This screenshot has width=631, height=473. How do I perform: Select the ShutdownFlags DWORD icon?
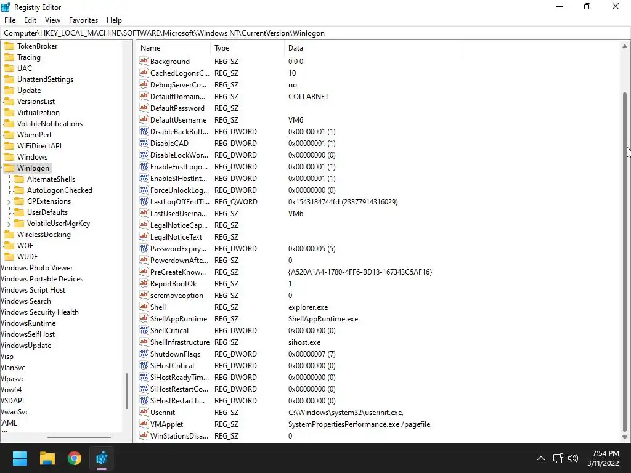[x=144, y=354]
